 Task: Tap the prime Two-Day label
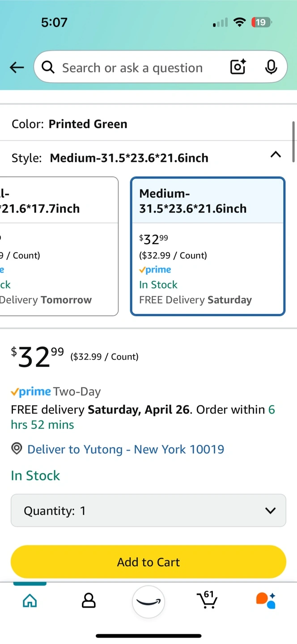[x=56, y=392]
